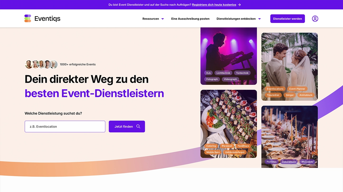Select the Floristen category tag
The height and width of the screenshot is (192, 343).
[271, 162]
